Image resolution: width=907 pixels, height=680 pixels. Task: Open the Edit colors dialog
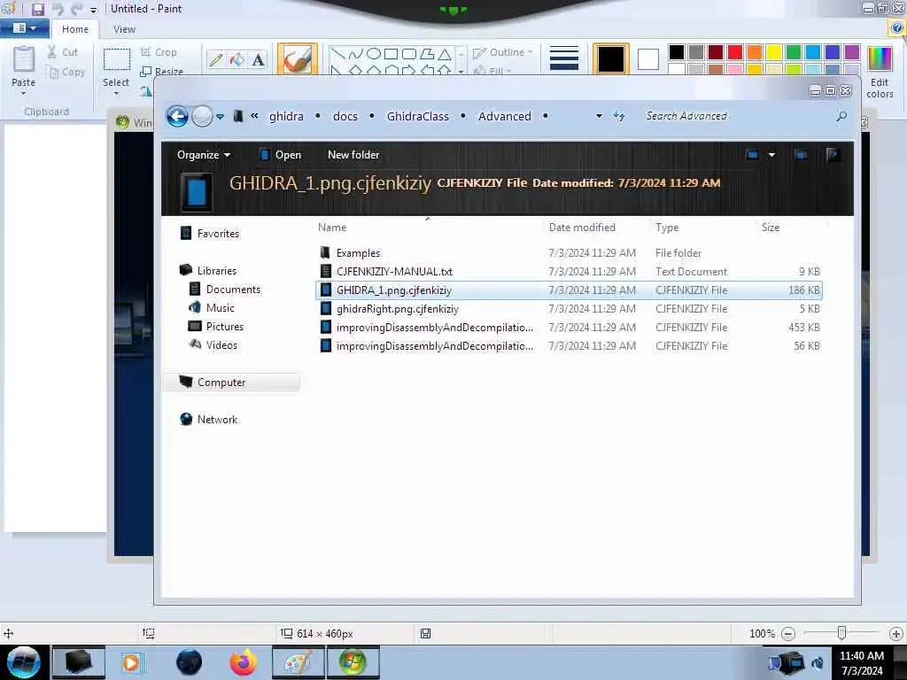coord(880,72)
